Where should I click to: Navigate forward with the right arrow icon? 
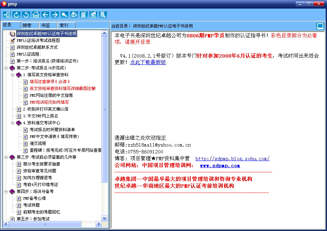(55, 15)
